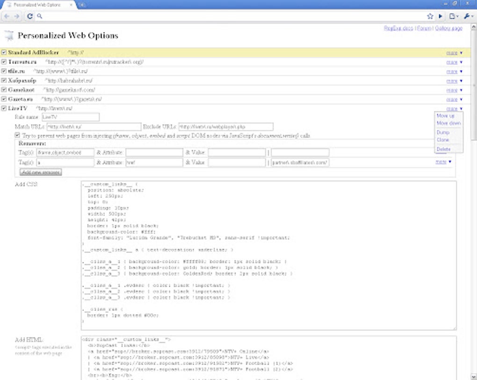This screenshot has height=380, width=477.
Task: Open the more dropdown for tfile.ru
Action: pos(452,72)
